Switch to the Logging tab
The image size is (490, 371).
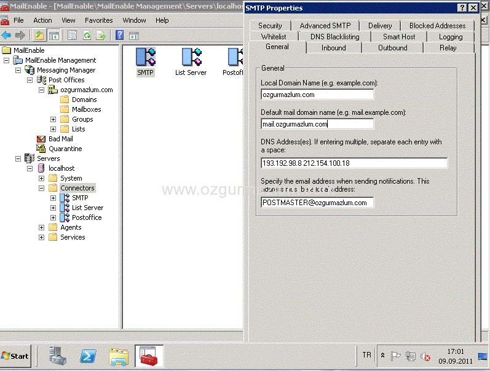point(451,36)
